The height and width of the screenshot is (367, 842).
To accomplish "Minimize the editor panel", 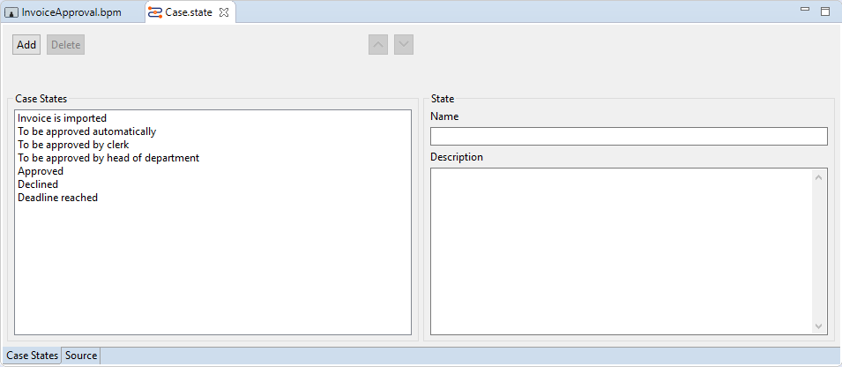I will click(x=804, y=11).
